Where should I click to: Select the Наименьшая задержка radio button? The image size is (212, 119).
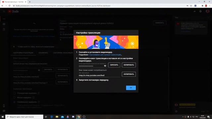[x=14, y=102]
